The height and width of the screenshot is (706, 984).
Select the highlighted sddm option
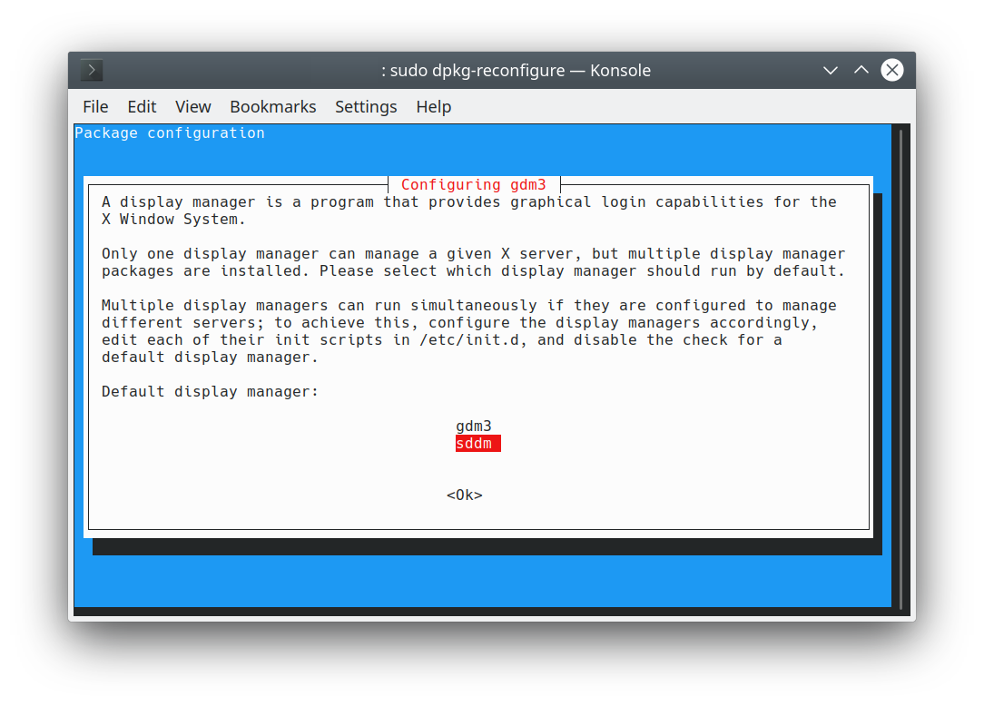click(x=478, y=444)
